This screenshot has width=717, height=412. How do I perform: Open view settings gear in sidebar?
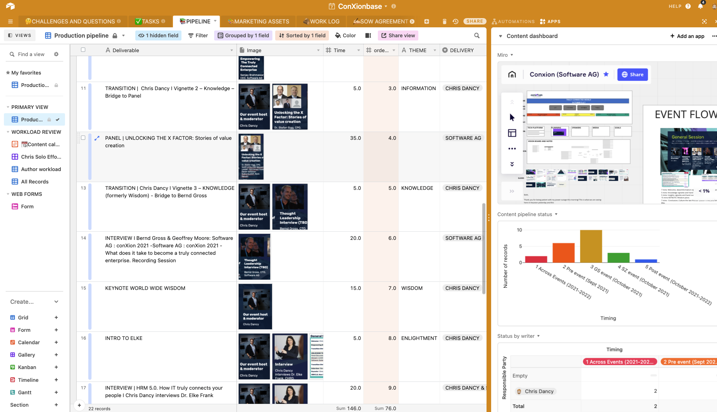56,54
